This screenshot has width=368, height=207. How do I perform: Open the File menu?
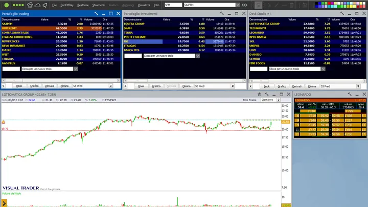point(55,5)
